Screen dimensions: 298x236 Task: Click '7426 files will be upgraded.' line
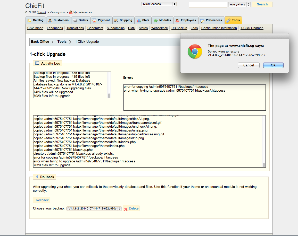pyautogui.click(x=53, y=92)
